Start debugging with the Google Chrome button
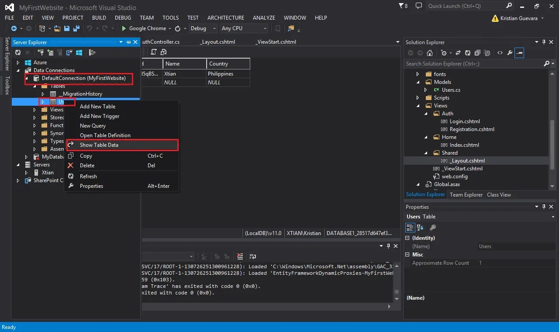559x332 pixels. (x=143, y=28)
